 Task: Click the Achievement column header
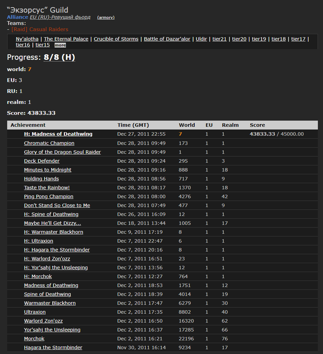[x=28, y=125]
